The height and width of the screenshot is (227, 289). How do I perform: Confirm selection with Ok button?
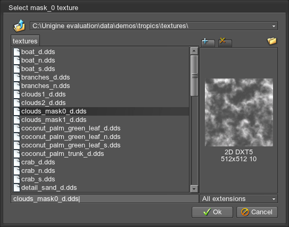(x=212, y=212)
